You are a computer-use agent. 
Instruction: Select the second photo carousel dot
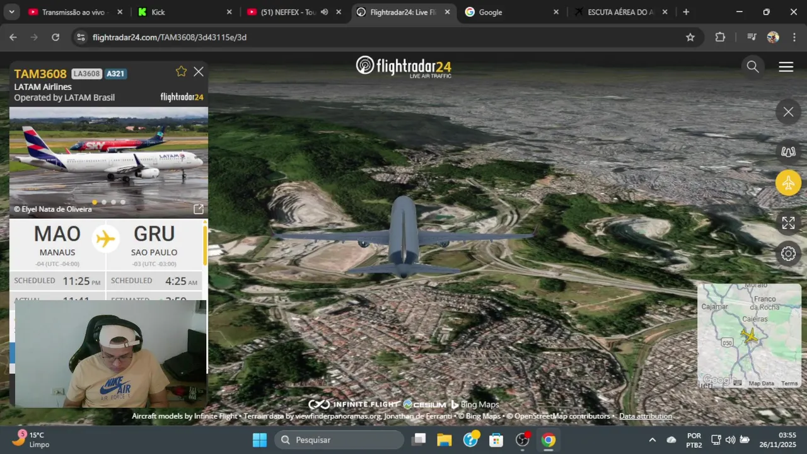coord(104,202)
